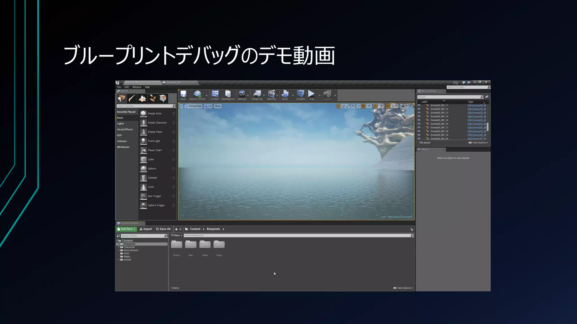Viewport: 577px width, 324px height.
Task: Expand the Character folder in tree
Action: click(119, 247)
